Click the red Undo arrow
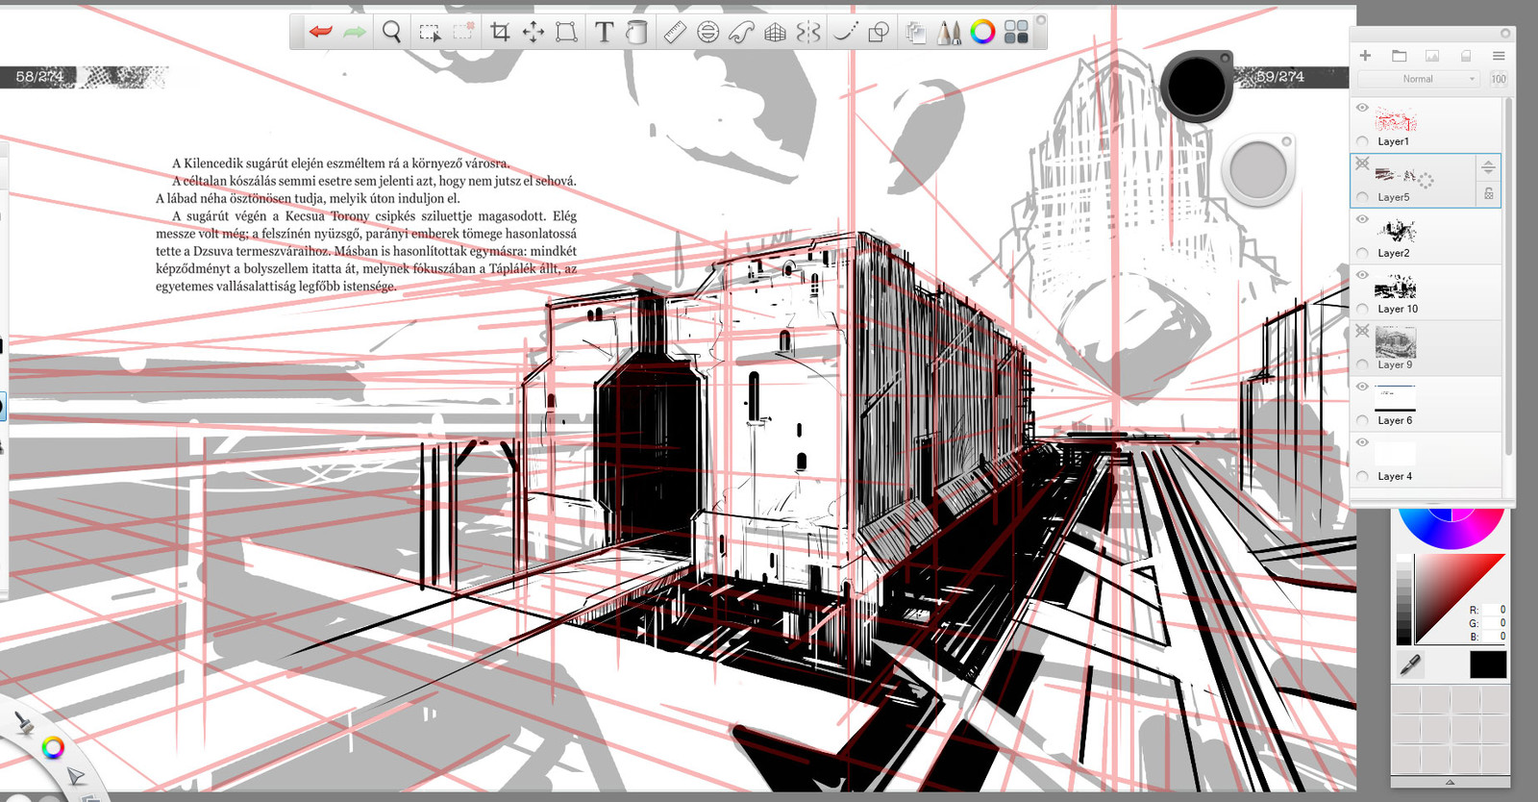The height and width of the screenshot is (802, 1538). click(x=320, y=32)
